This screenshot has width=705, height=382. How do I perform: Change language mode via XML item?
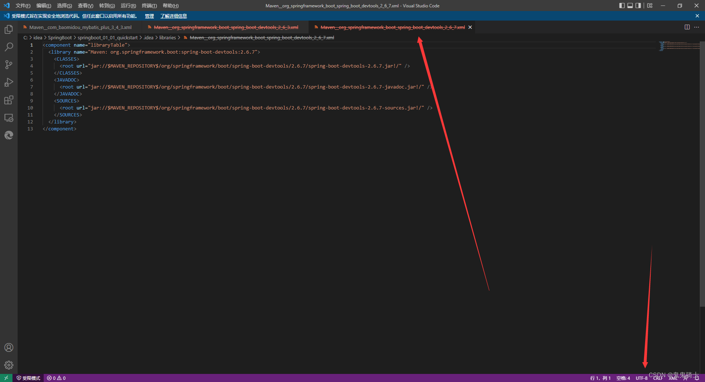coord(673,378)
